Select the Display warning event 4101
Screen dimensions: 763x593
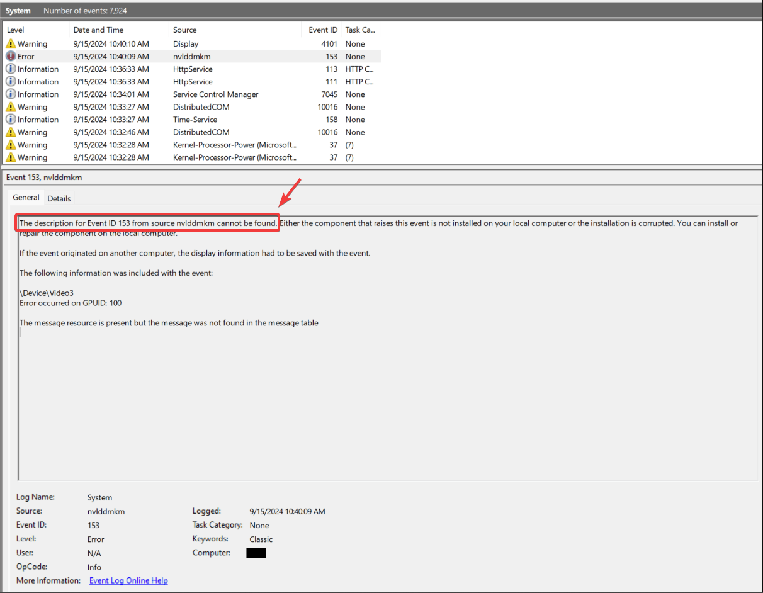pyautogui.click(x=192, y=44)
